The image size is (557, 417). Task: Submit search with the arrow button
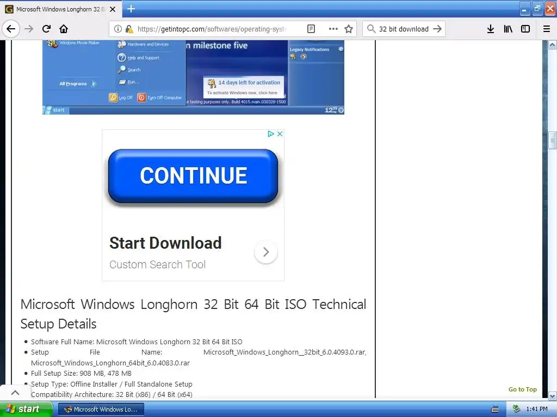pyautogui.click(x=437, y=29)
